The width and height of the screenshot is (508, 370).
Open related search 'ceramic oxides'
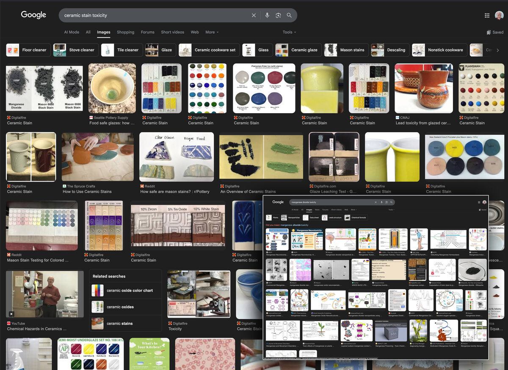pyautogui.click(x=126, y=307)
